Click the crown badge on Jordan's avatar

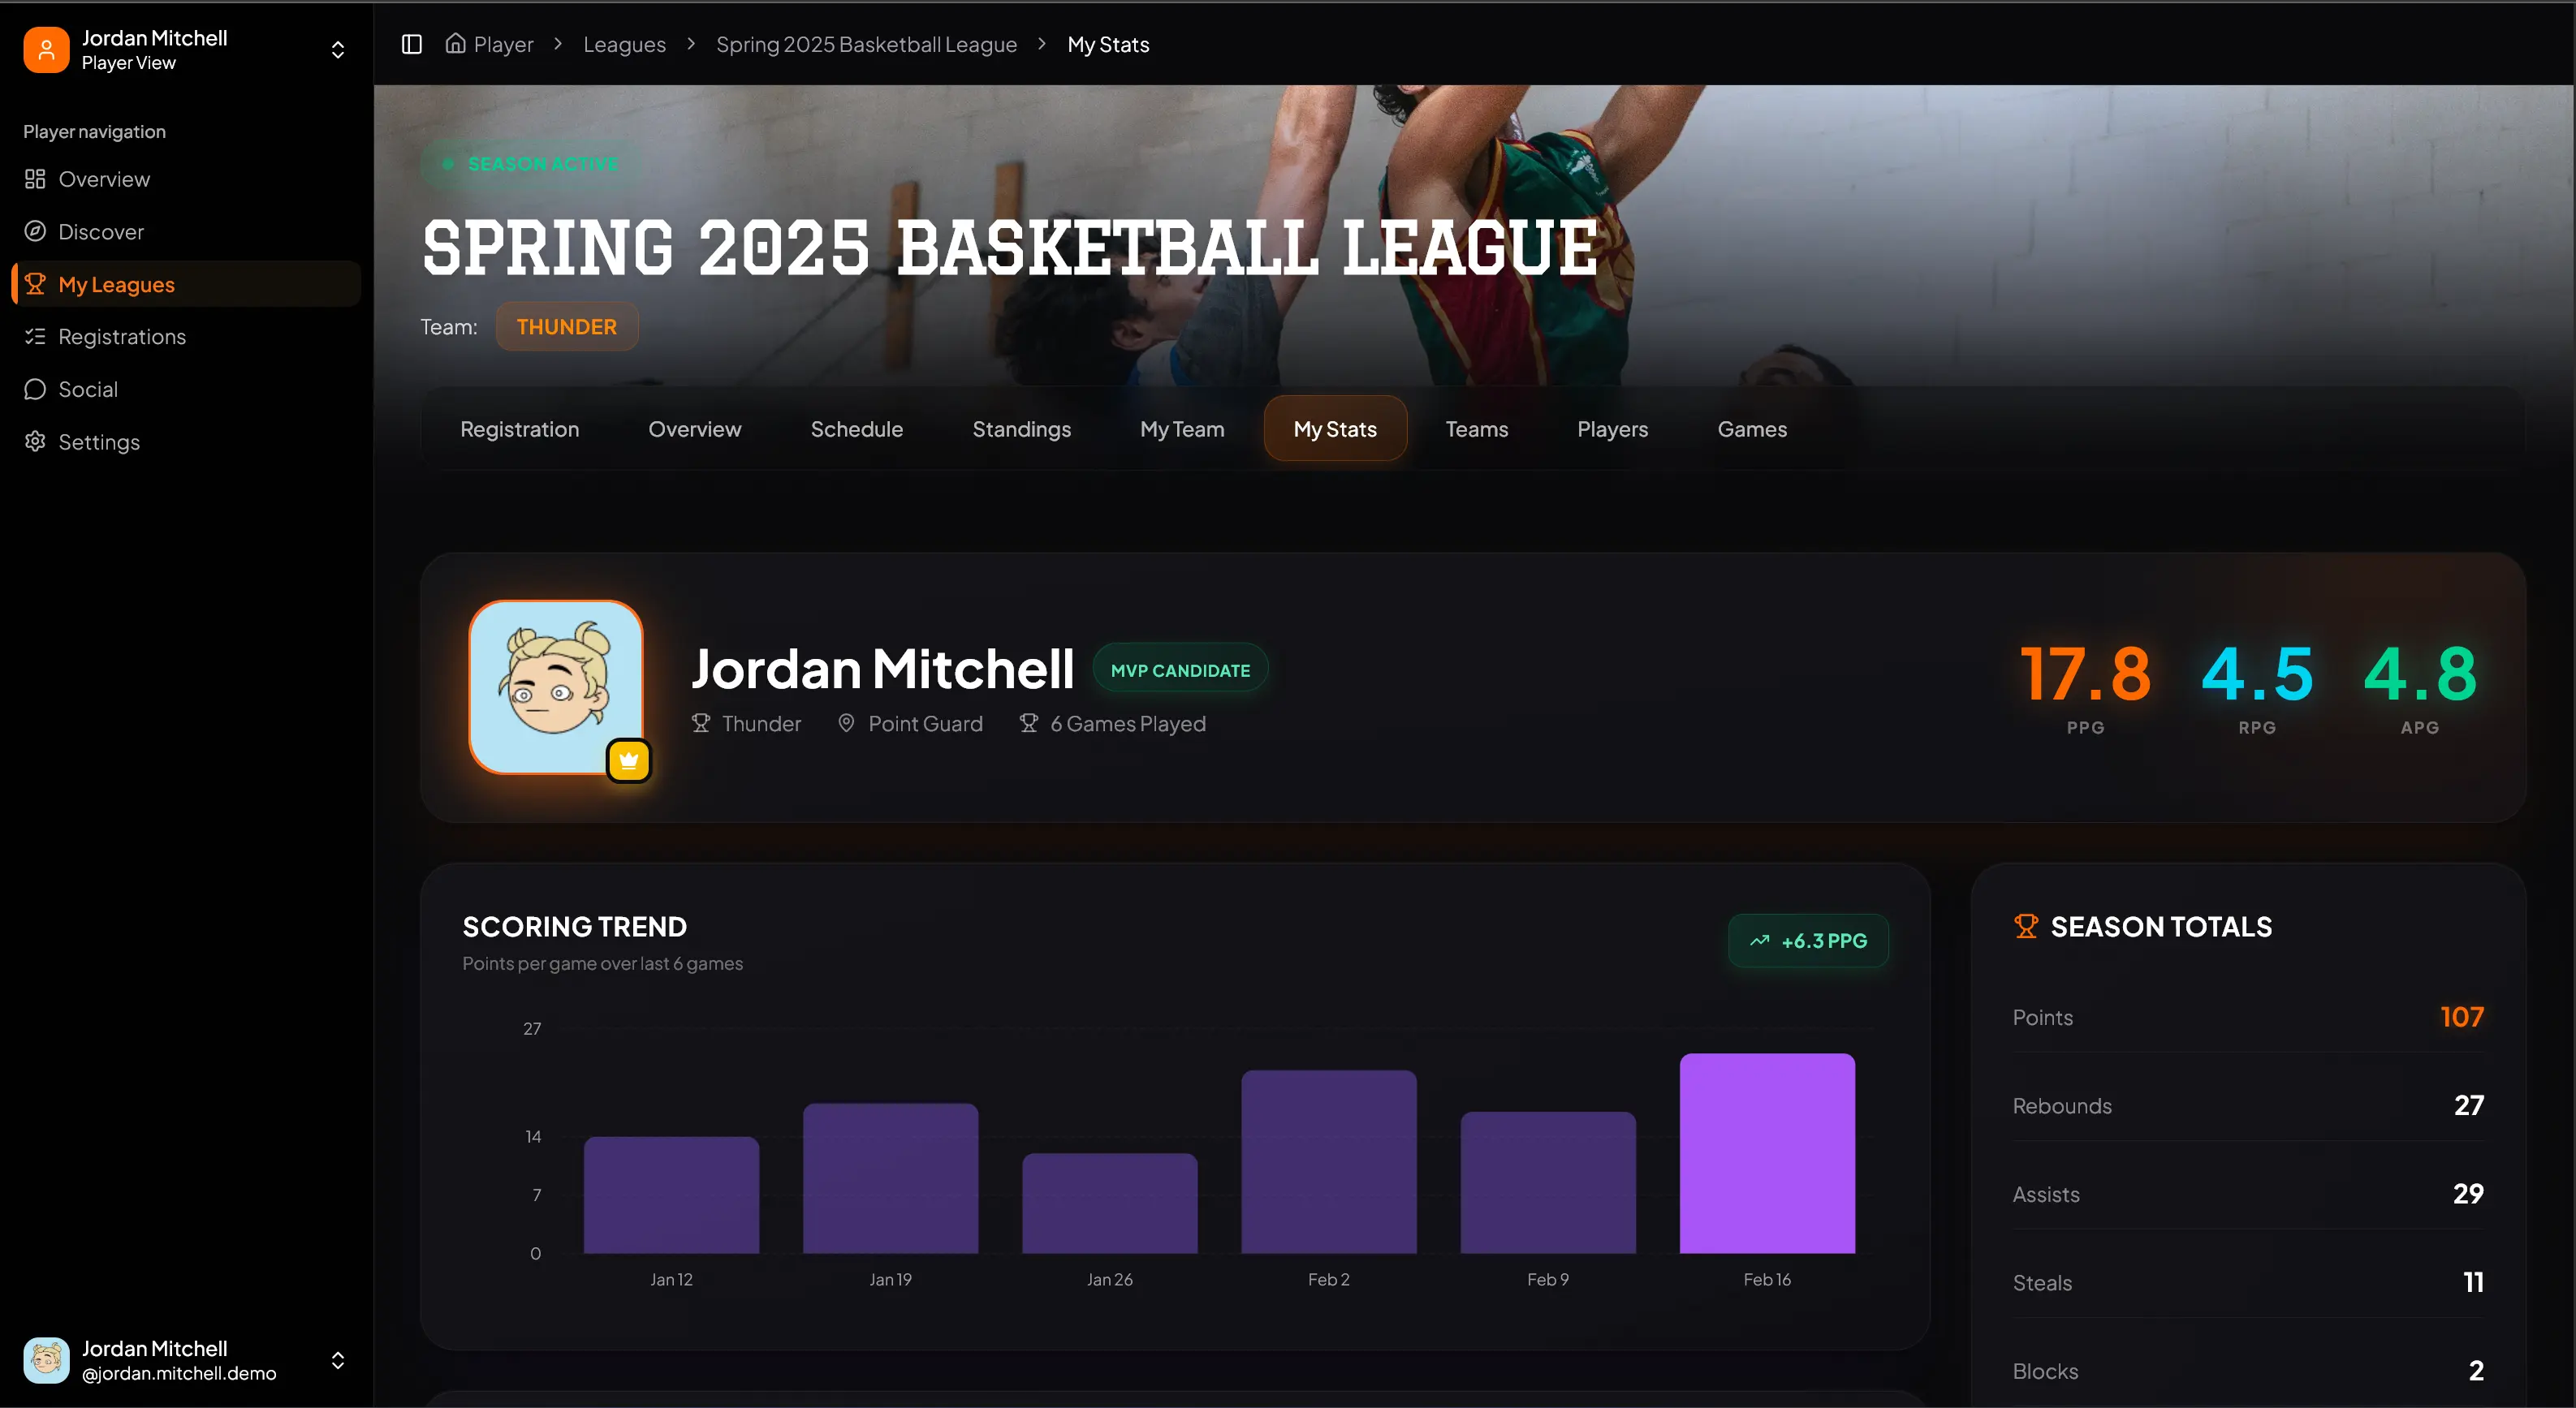pyautogui.click(x=629, y=760)
